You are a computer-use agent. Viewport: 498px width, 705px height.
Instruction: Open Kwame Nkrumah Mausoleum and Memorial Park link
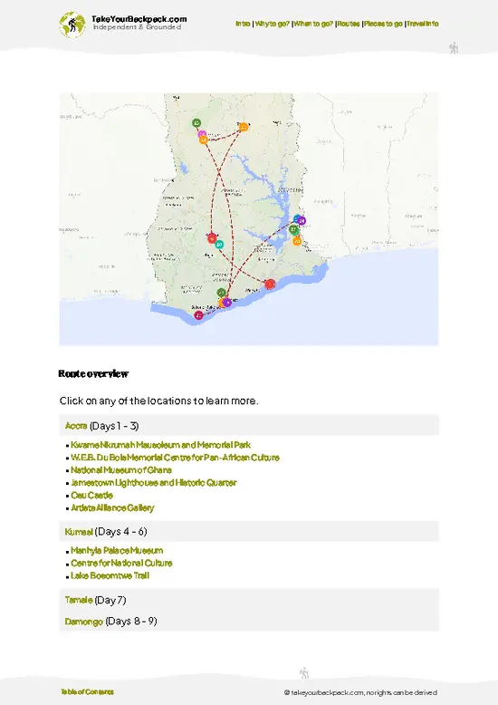tap(160, 445)
